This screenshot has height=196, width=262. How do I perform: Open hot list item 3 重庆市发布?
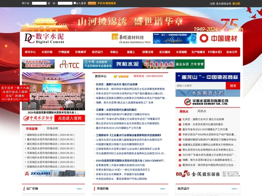click(205, 130)
